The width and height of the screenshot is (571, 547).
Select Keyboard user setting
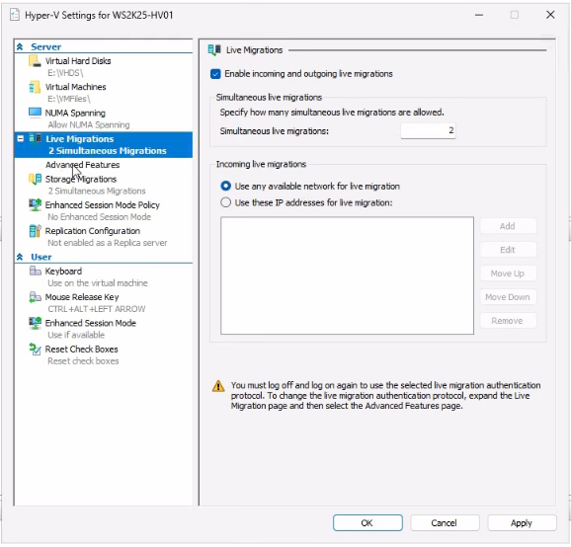[x=63, y=272]
